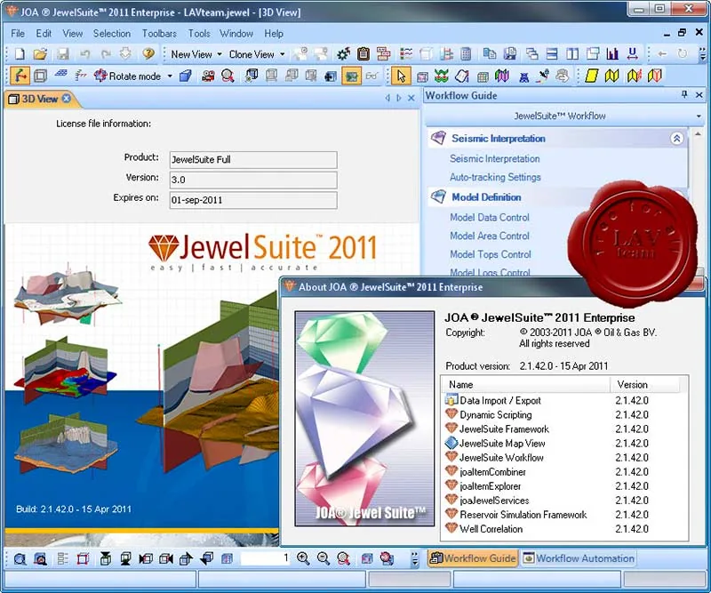Click the green wavy horizons icon
Screen dimensions: 711x593
tap(441, 76)
